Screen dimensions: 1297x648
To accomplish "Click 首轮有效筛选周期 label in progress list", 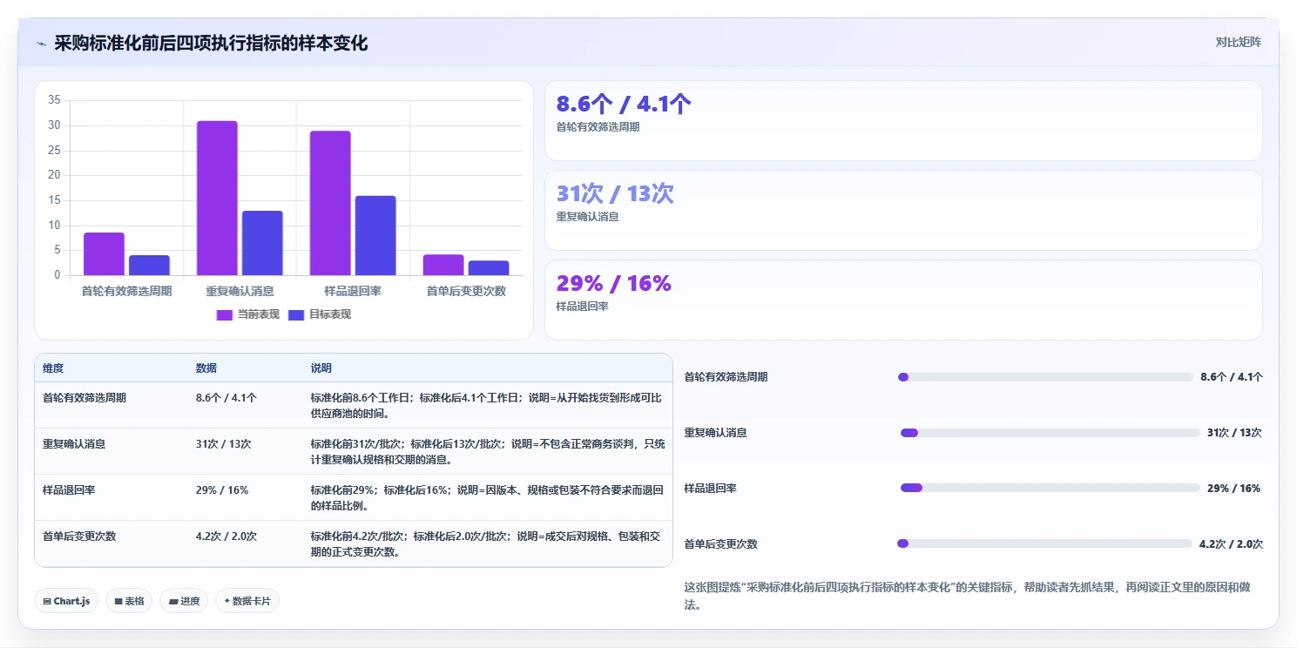I will click(726, 377).
